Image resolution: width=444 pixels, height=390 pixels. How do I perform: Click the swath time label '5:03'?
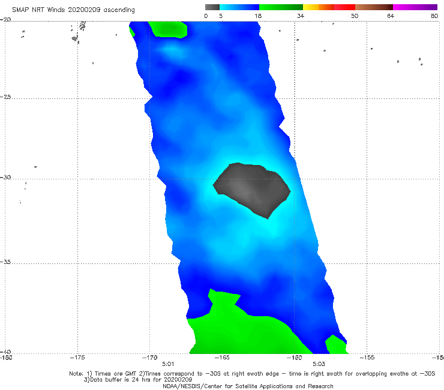(x=319, y=364)
